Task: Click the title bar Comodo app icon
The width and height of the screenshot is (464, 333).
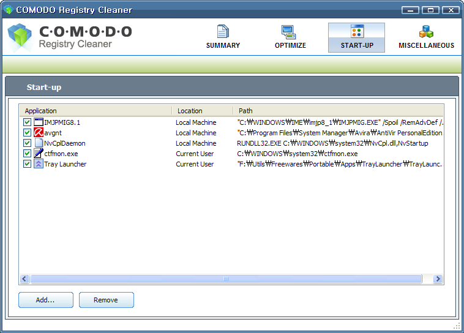Action: tap(9, 10)
